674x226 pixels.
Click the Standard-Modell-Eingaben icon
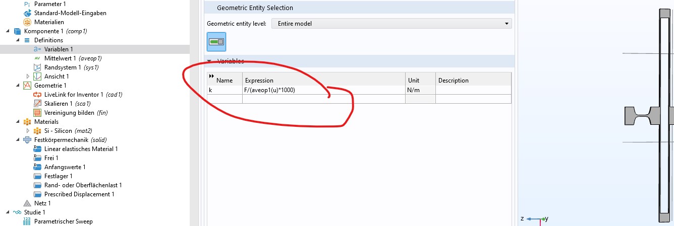coord(27,13)
